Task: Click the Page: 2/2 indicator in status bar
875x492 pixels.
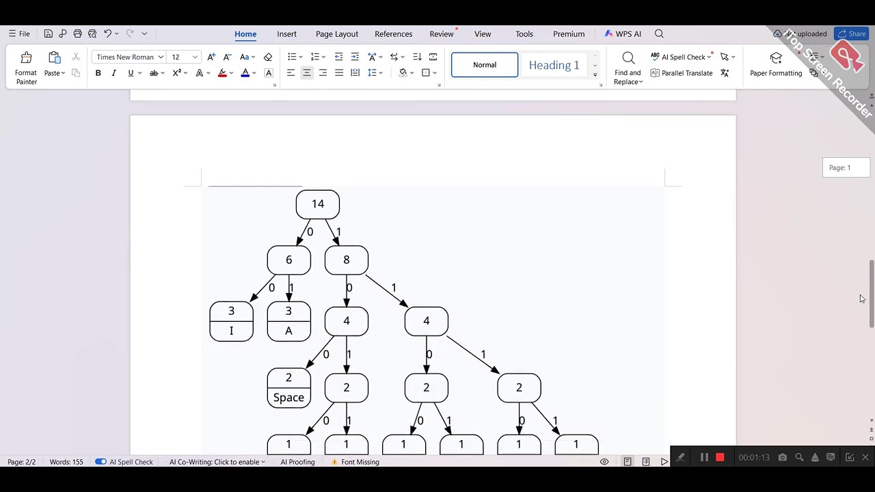Action: [22, 462]
